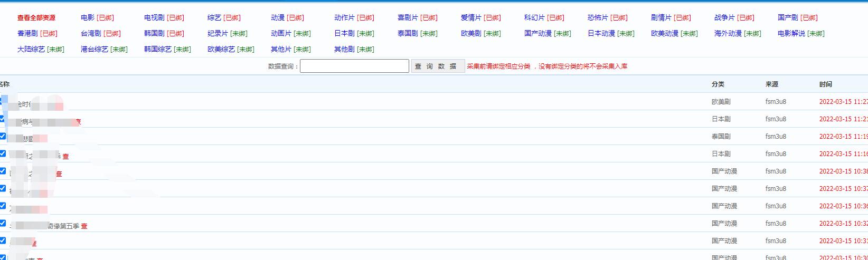Click the 韩国综艺 category link
This screenshot has width=868, height=260.
tap(157, 50)
